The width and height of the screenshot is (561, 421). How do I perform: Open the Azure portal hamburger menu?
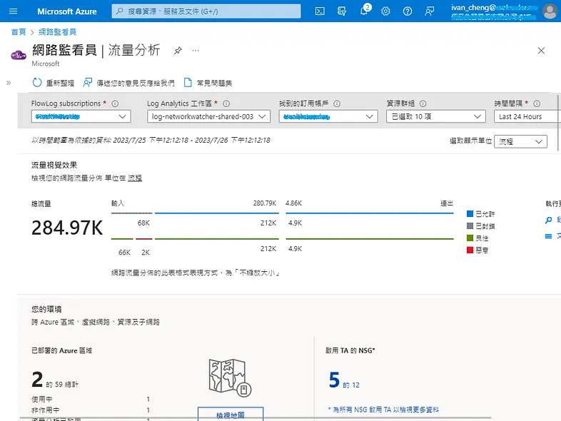tap(13, 11)
